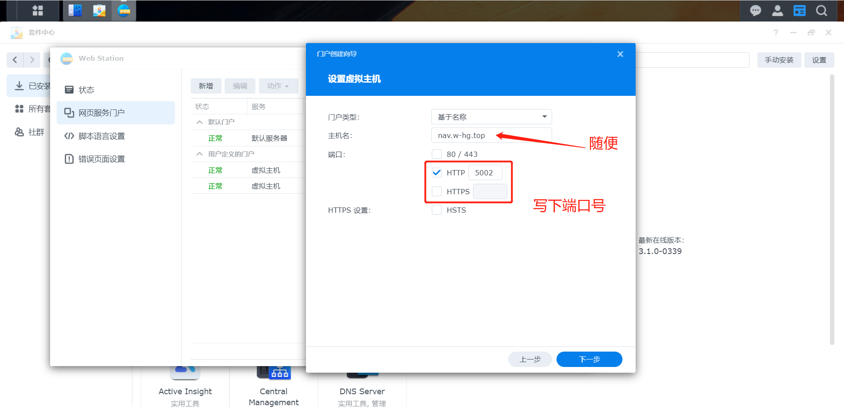Collapse the 默认门户 group
844x414 pixels.
[x=200, y=122]
